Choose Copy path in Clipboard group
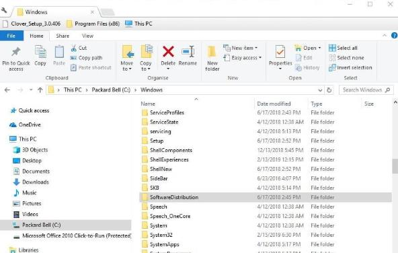 [x=86, y=58]
